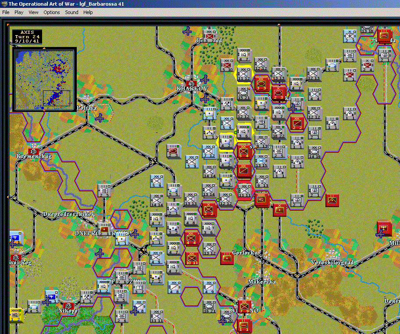Select the Axis motorized division 18-22
Image resolution: width=400 pixels, height=334 pixels.
point(279,132)
